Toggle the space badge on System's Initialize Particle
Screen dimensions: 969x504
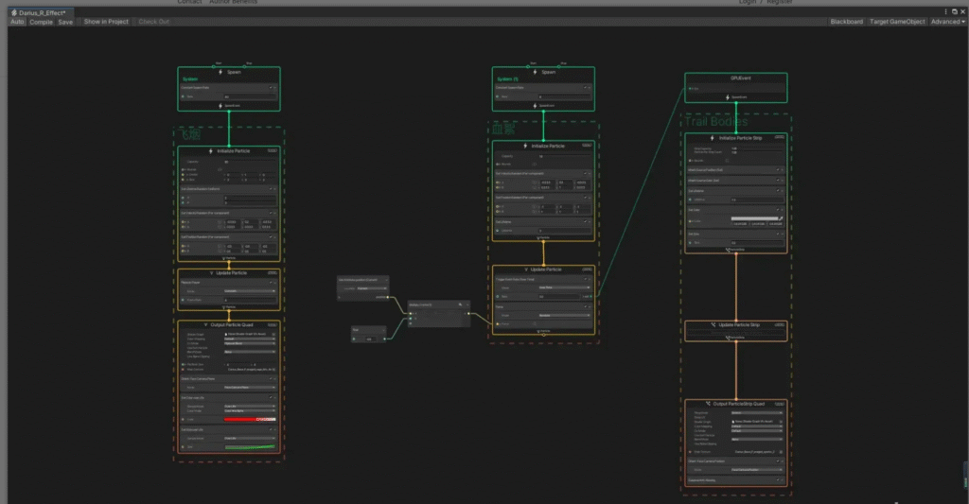tap(272, 150)
